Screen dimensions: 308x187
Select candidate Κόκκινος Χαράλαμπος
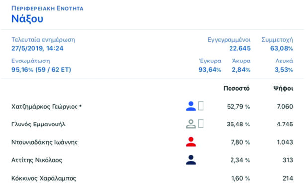44,178
